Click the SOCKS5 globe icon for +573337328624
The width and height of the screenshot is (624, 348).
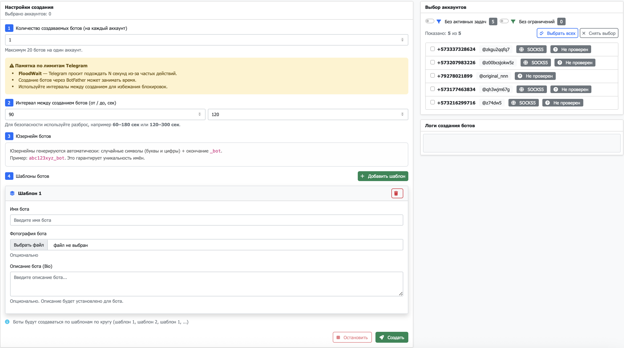(522, 49)
